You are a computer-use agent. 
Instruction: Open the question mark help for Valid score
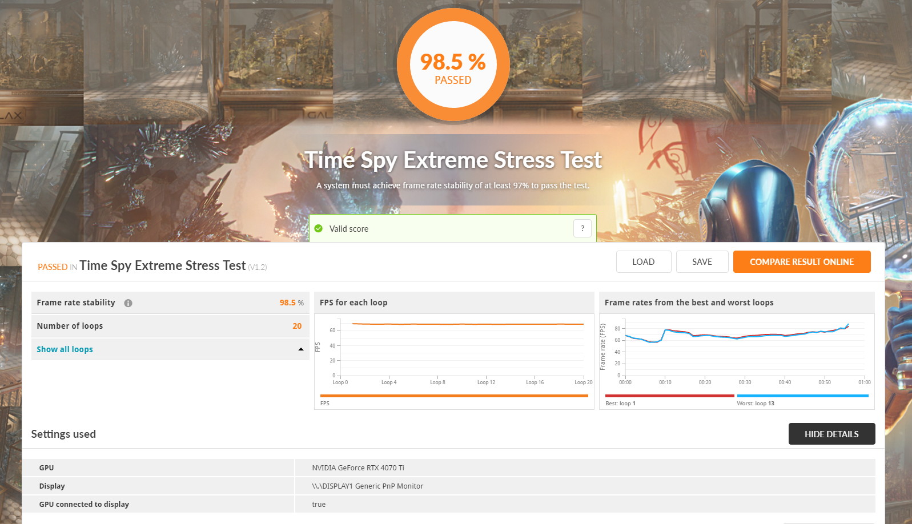coord(582,228)
